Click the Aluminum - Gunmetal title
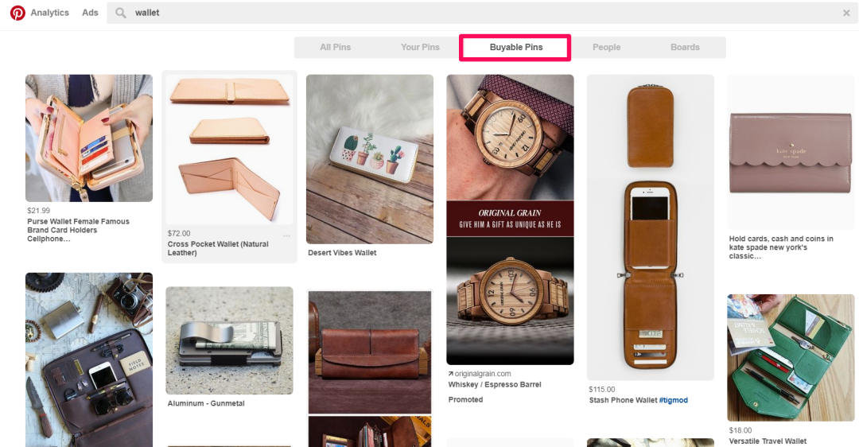This screenshot has width=859, height=447. click(206, 403)
